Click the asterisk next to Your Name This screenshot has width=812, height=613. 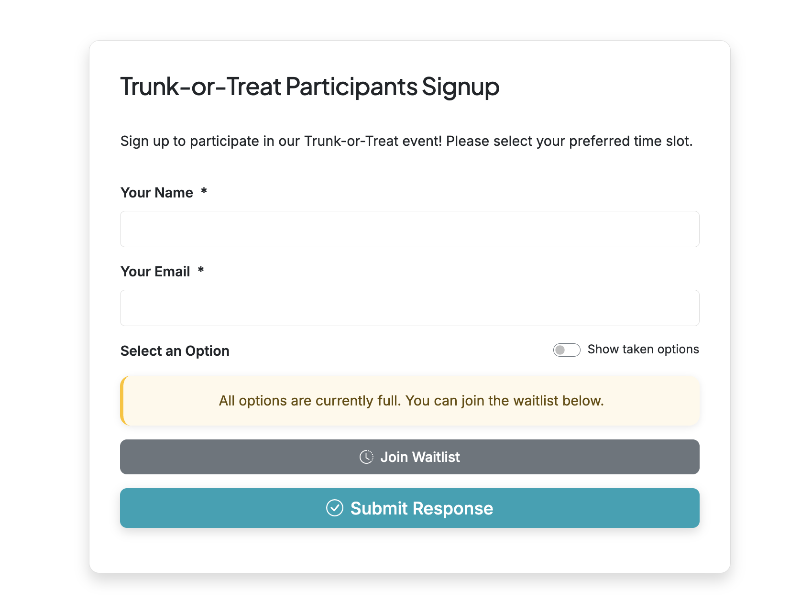(x=205, y=192)
